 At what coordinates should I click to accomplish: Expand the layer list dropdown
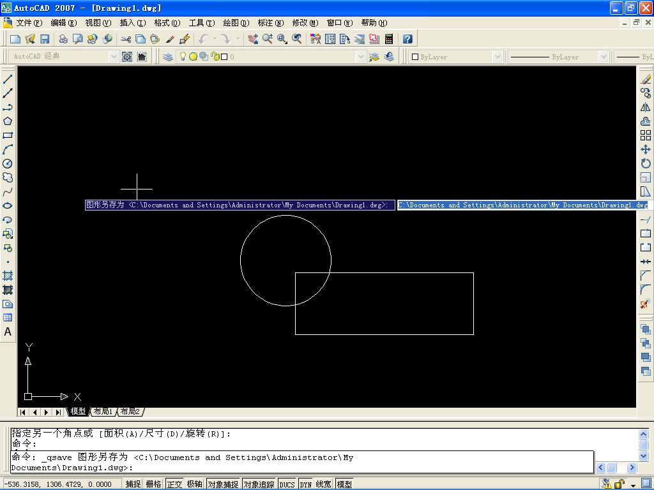click(361, 57)
